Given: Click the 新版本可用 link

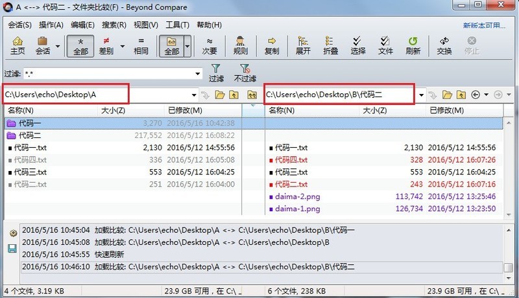Looking at the screenshot, I should (x=484, y=25).
